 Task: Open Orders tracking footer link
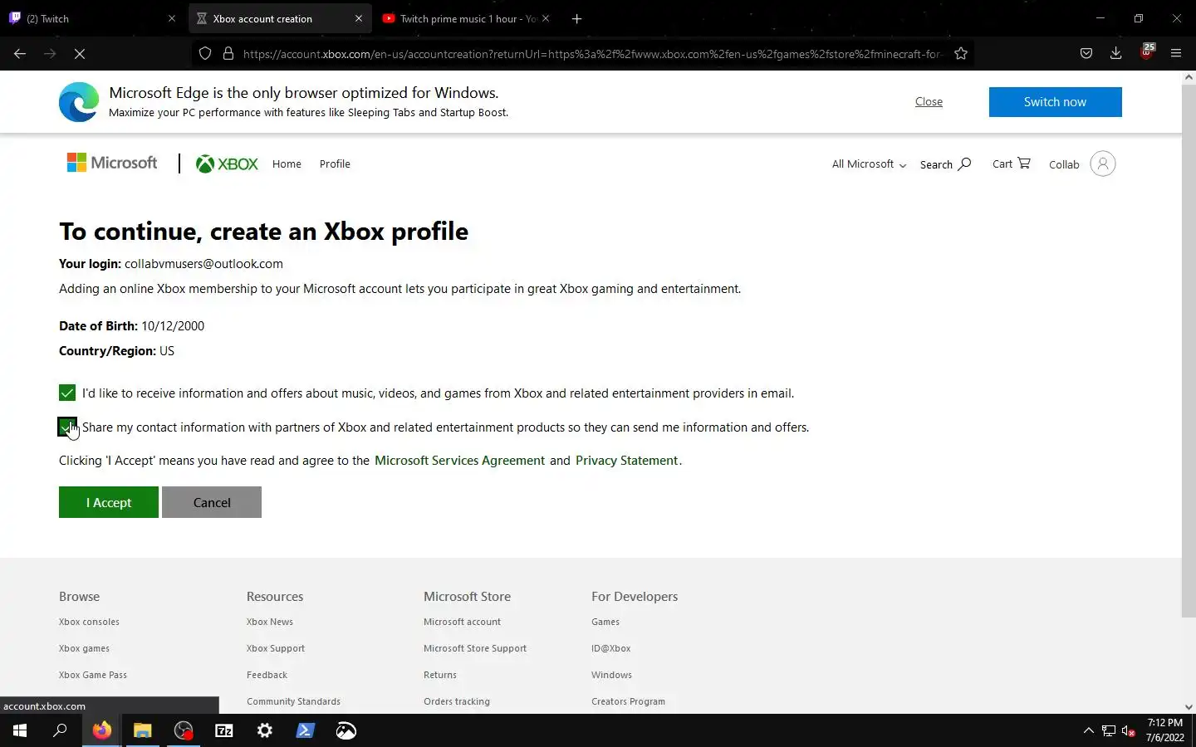(456, 701)
